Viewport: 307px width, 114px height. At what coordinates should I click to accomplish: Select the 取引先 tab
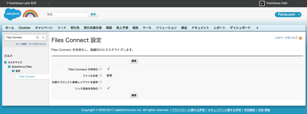click(75, 28)
